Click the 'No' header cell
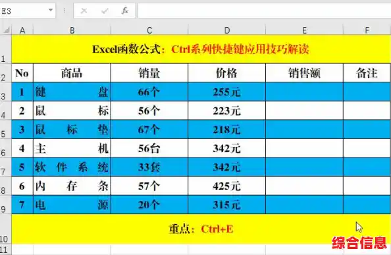The width and height of the screenshot is (391, 255). coord(22,73)
